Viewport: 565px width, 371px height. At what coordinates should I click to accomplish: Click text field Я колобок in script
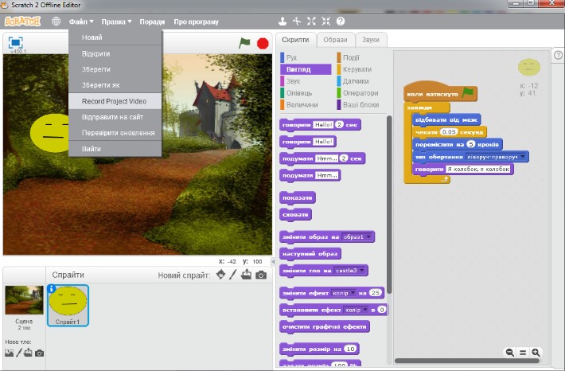[x=478, y=169]
